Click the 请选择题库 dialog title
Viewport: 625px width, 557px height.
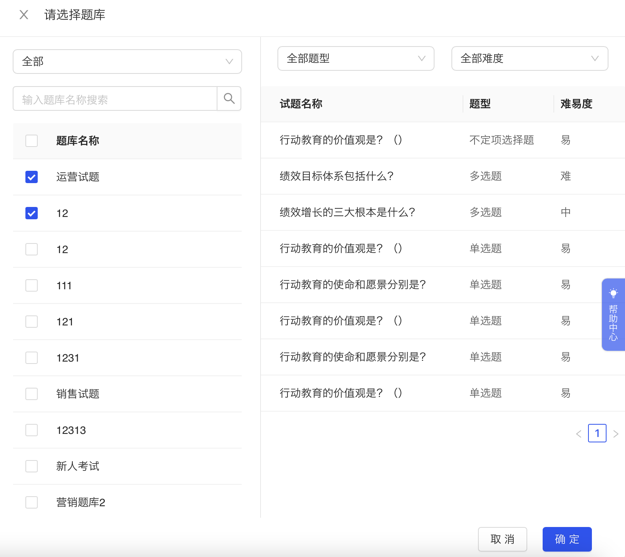click(x=75, y=15)
